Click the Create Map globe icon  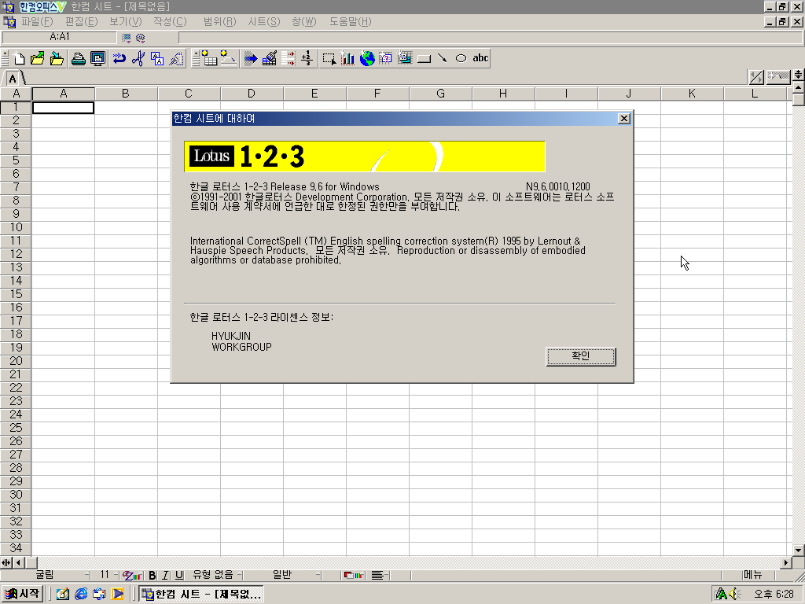367,58
